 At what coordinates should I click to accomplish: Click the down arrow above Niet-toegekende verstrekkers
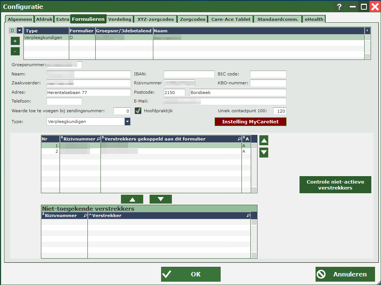160,199
